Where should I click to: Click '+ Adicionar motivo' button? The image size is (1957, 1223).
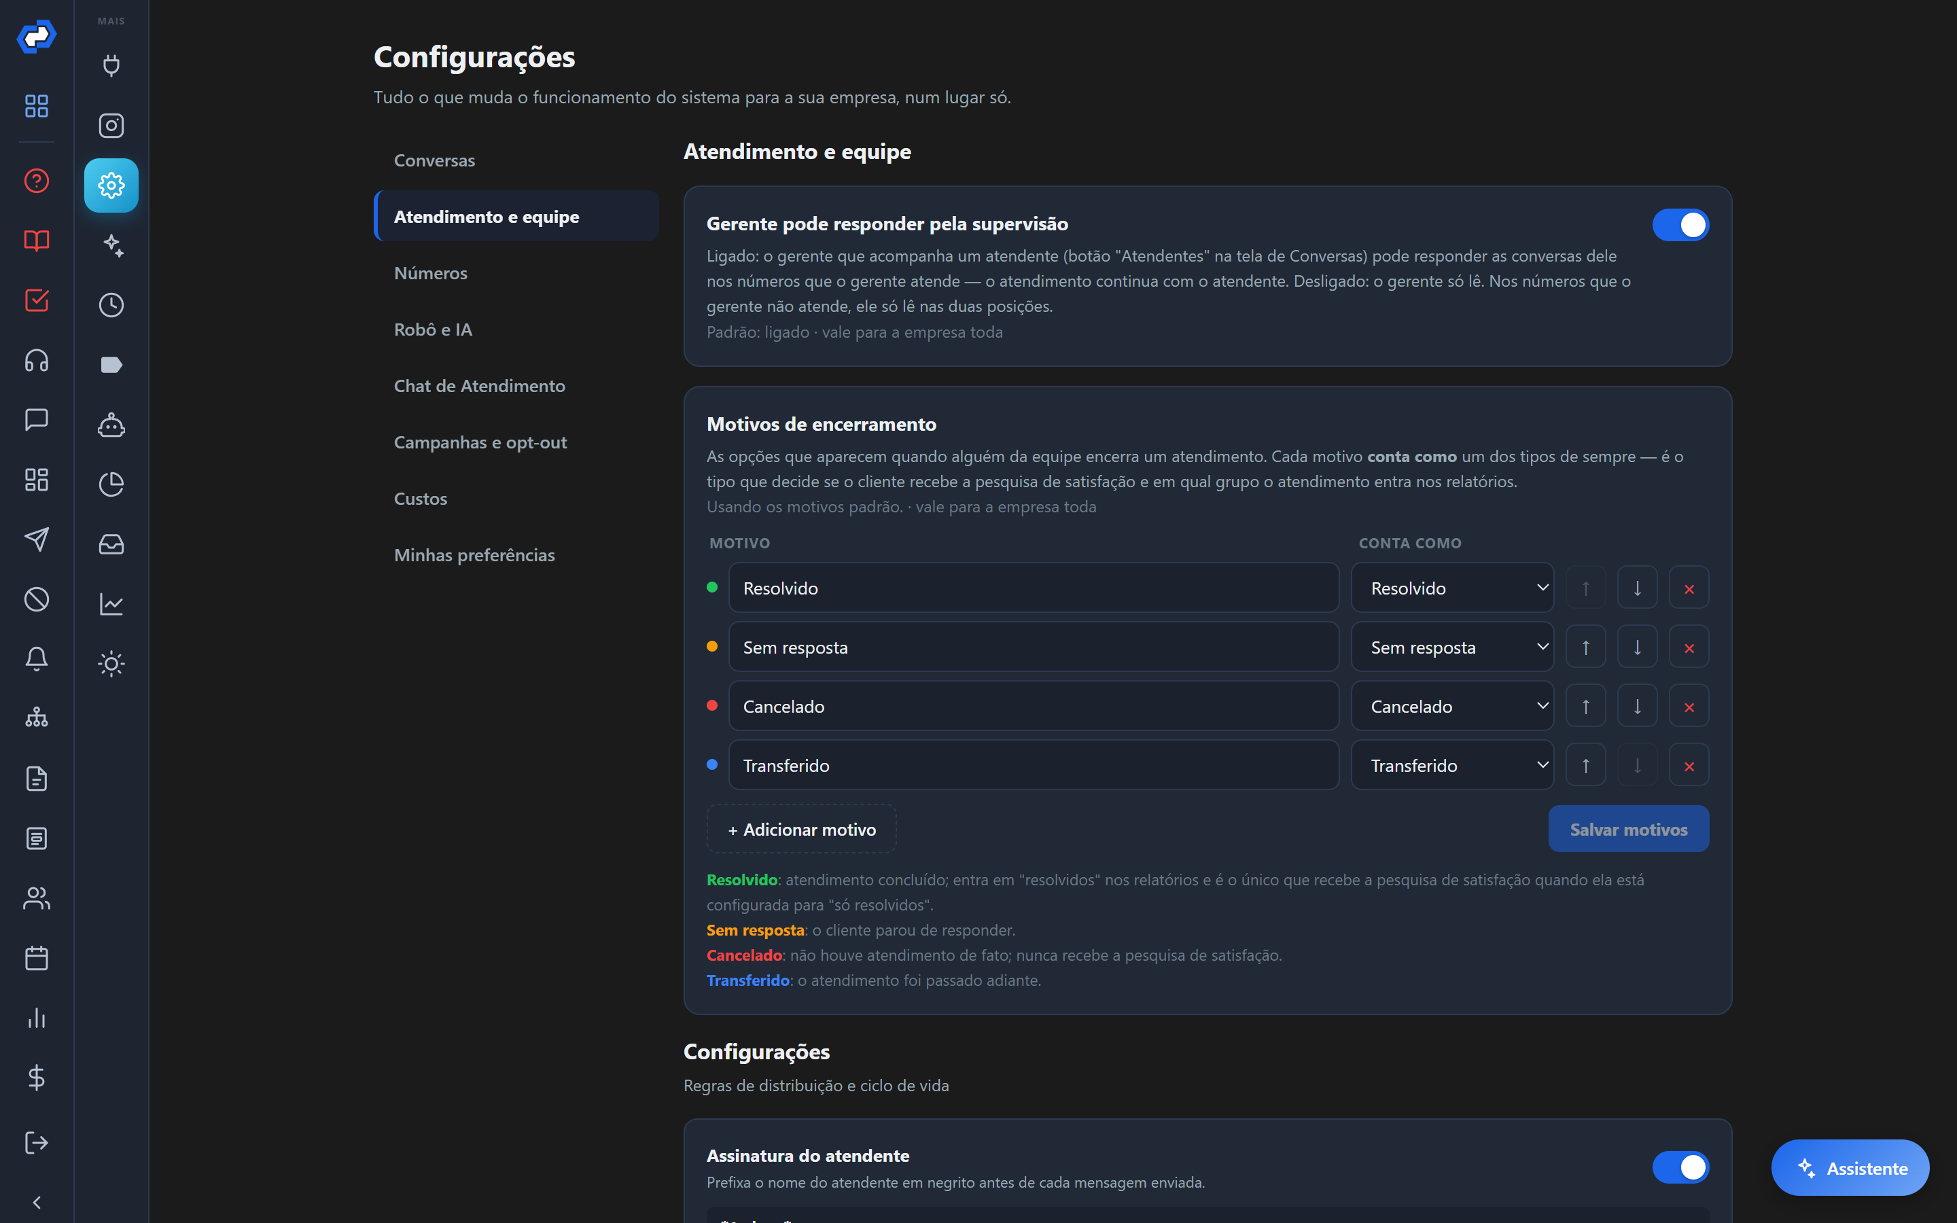tap(801, 829)
